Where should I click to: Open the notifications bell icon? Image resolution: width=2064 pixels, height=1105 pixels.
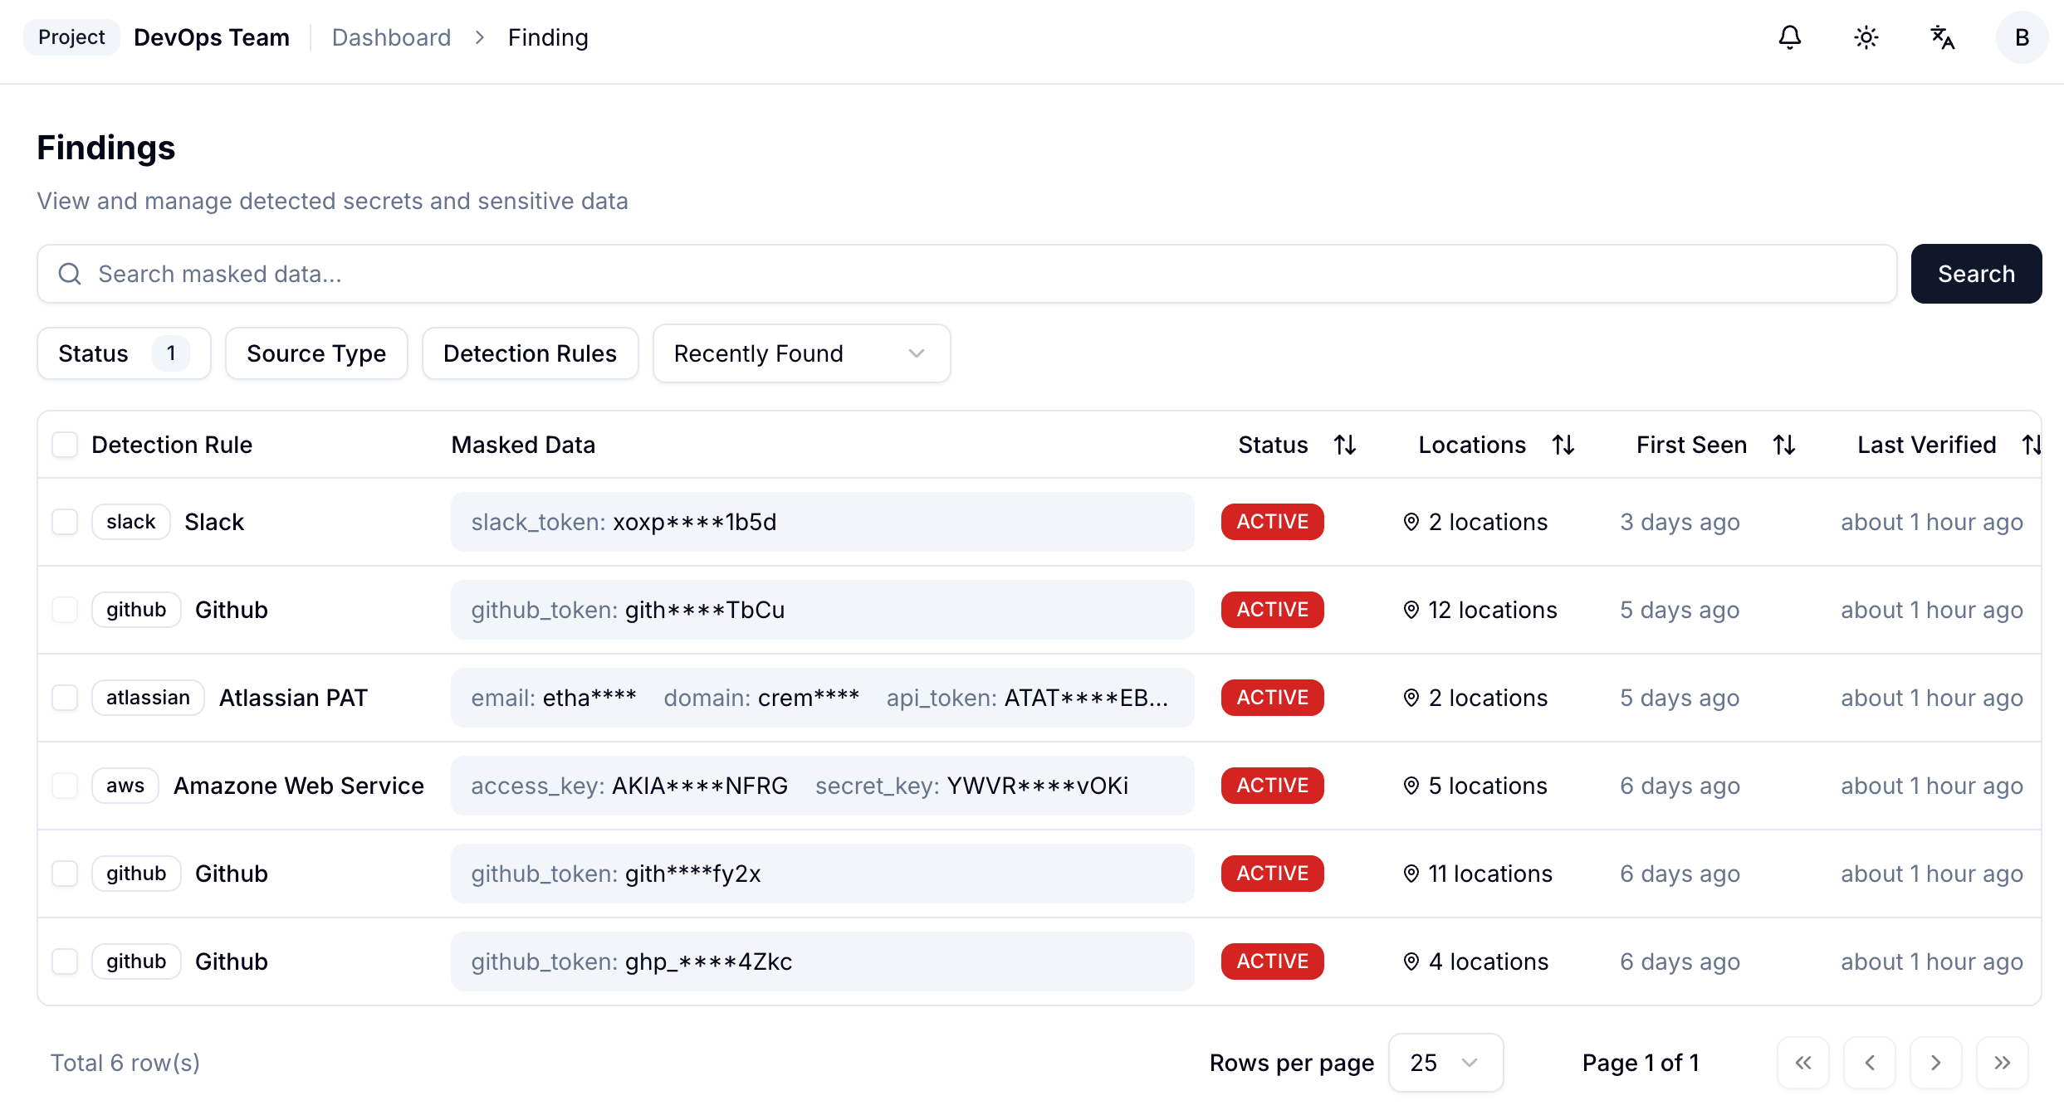pos(1790,37)
